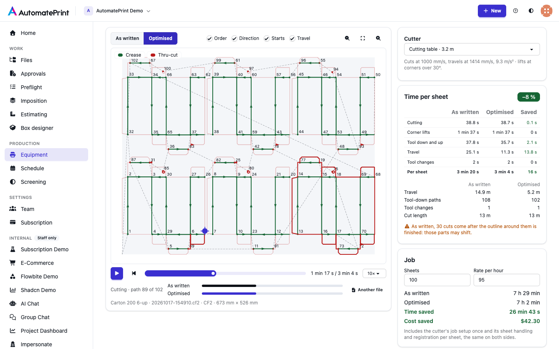
Task: Switch to the As written tab
Action: pyautogui.click(x=127, y=38)
